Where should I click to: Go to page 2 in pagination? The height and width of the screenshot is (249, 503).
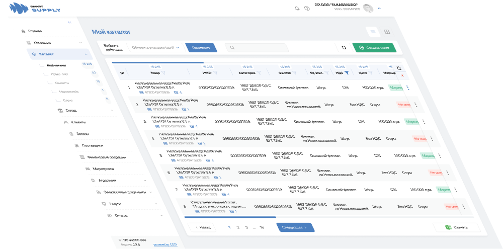238,227
